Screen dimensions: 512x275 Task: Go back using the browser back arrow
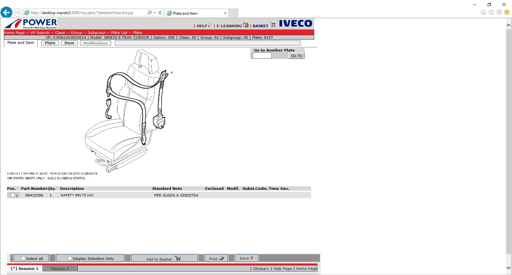[6, 12]
